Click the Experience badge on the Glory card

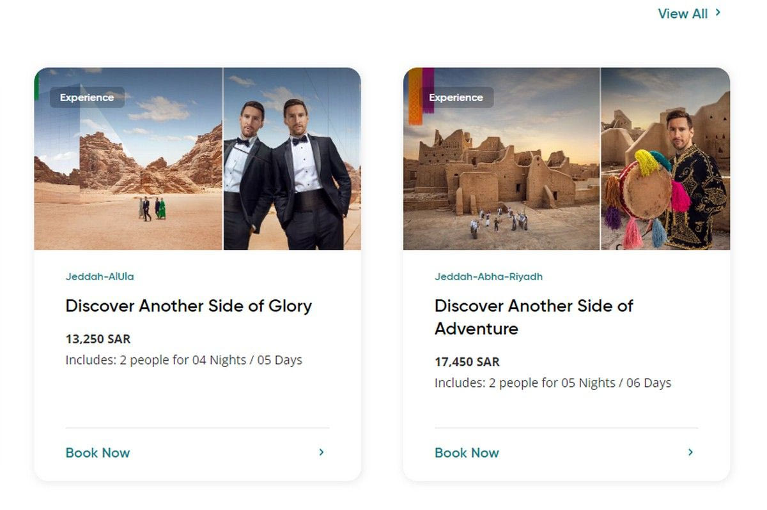87,98
